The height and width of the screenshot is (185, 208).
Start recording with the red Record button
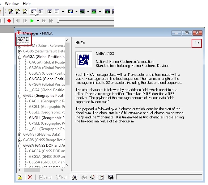(9, 21)
